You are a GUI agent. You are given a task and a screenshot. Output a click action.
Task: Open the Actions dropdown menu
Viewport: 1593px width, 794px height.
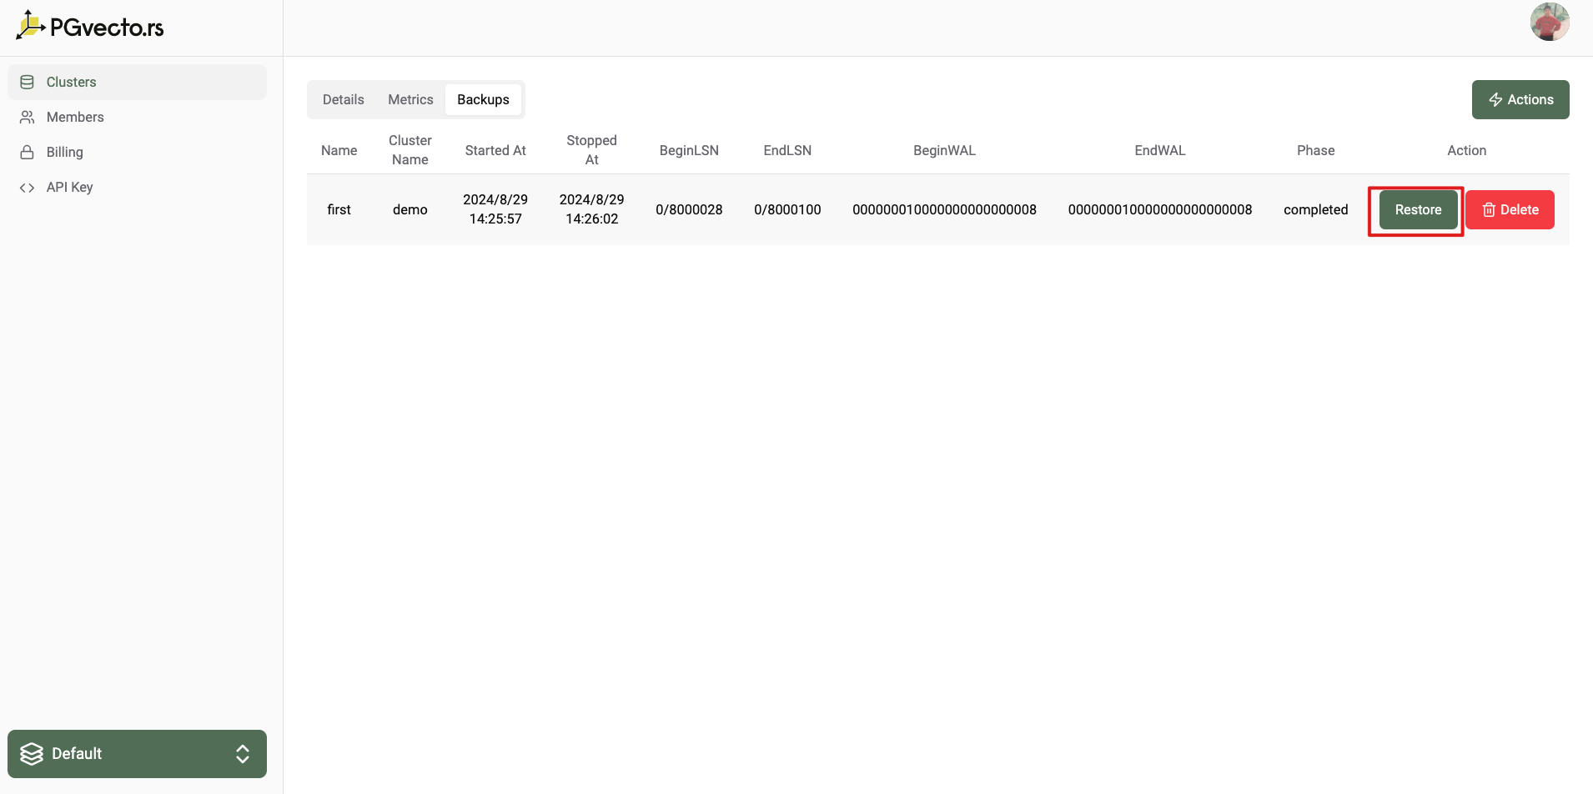coord(1520,99)
